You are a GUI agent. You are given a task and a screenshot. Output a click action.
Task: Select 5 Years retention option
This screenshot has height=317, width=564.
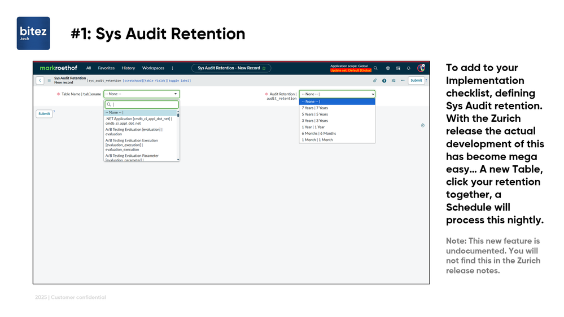coord(337,115)
